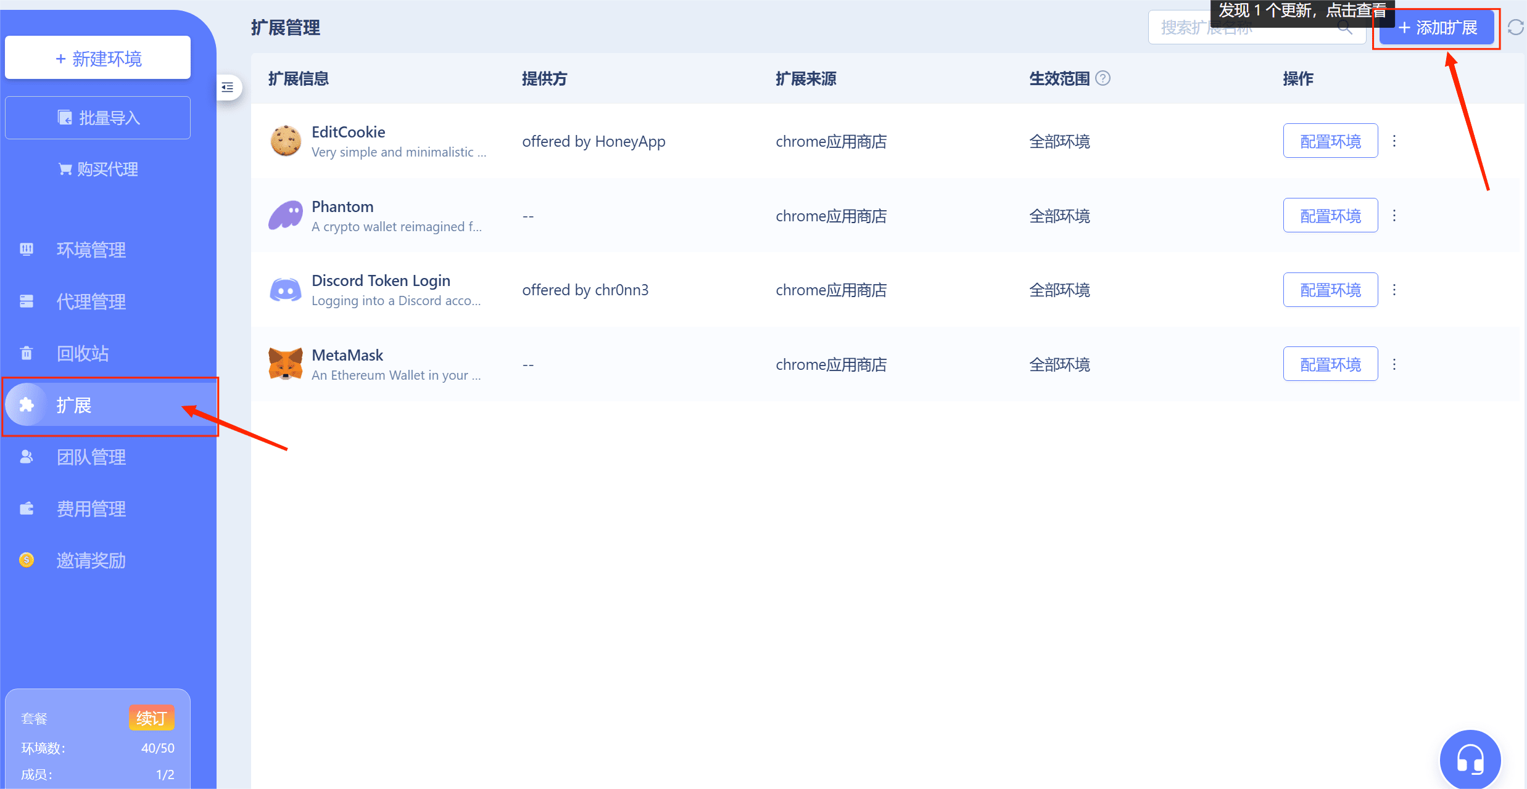Click 配置环境 for EditCookie
The width and height of the screenshot is (1527, 789).
pyautogui.click(x=1330, y=141)
